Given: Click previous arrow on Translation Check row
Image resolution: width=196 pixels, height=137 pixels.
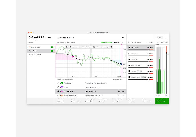Looking at the screenshot, I should 119,96.
